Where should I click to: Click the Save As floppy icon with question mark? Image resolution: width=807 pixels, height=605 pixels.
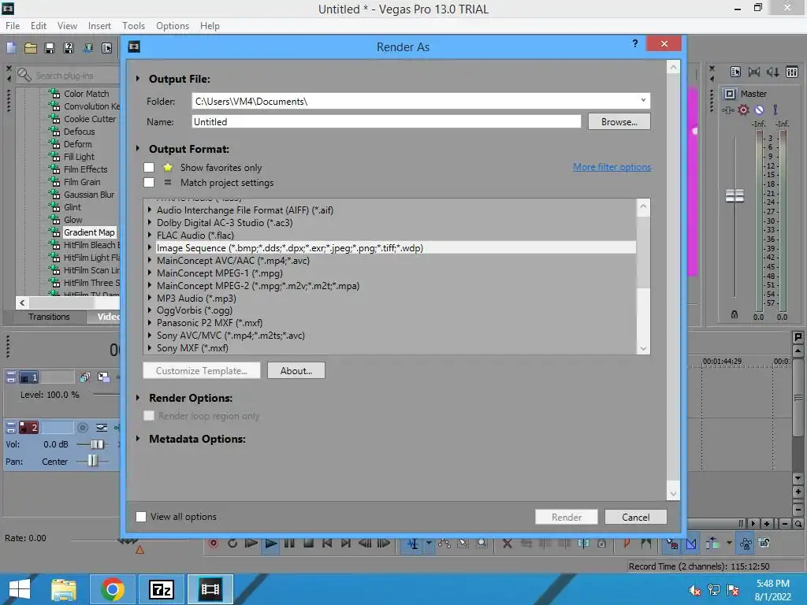[69, 48]
